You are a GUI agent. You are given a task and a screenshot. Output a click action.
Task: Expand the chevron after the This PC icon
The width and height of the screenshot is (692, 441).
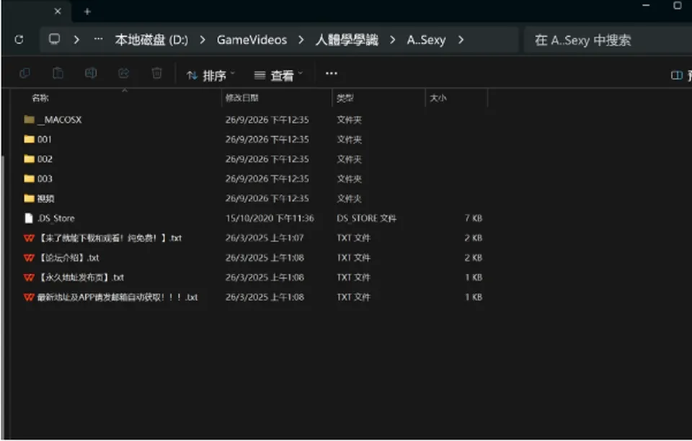[77, 40]
